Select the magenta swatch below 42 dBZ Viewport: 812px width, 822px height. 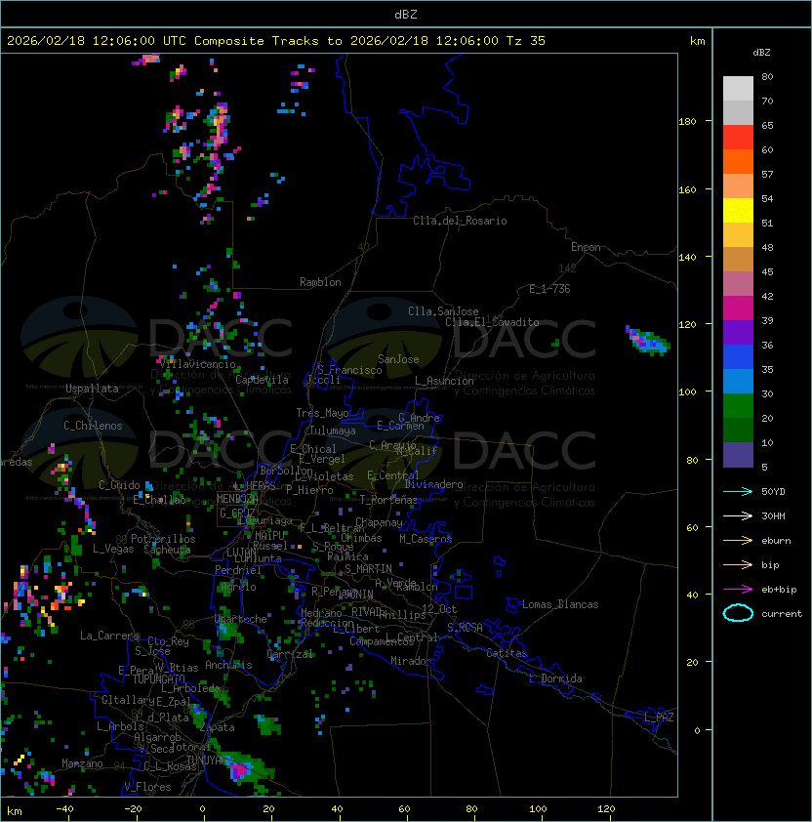click(x=738, y=308)
